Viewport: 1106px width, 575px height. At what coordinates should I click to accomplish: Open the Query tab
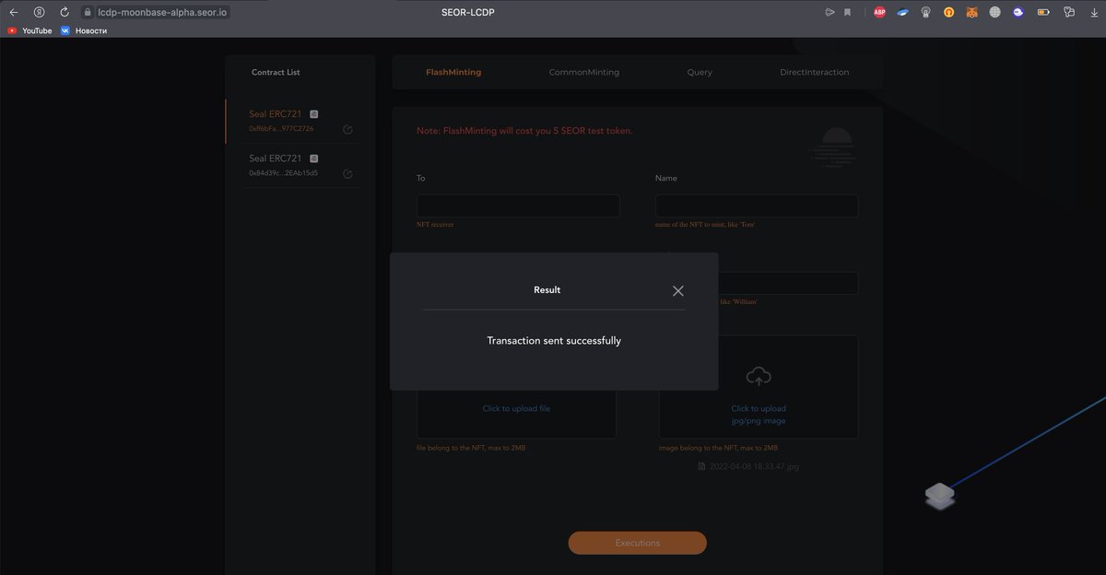(700, 72)
